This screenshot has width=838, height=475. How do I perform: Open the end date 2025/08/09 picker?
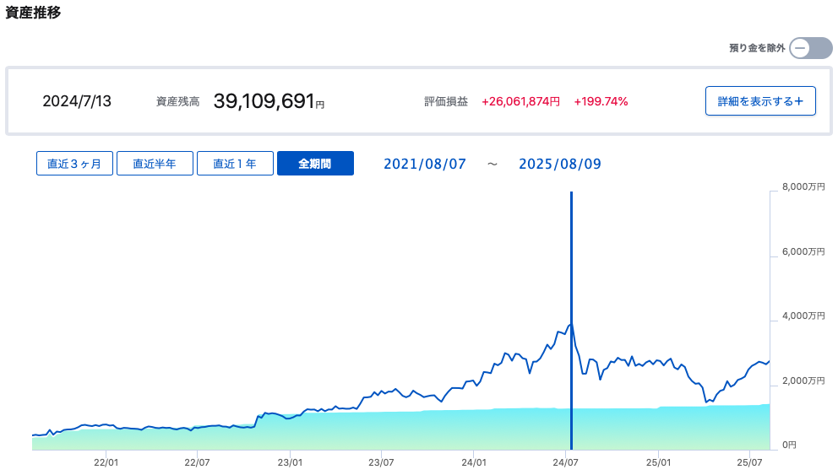click(x=560, y=164)
